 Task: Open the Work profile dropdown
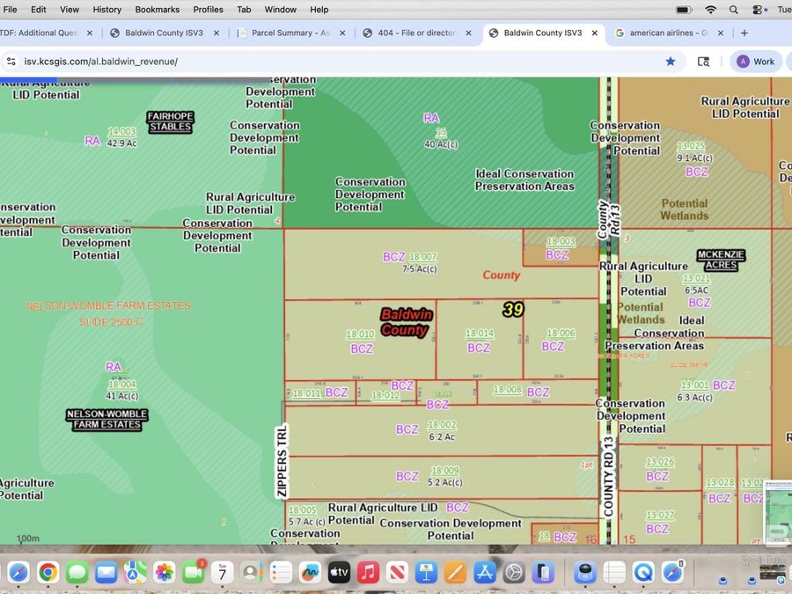pyautogui.click(x=756, y=62)
